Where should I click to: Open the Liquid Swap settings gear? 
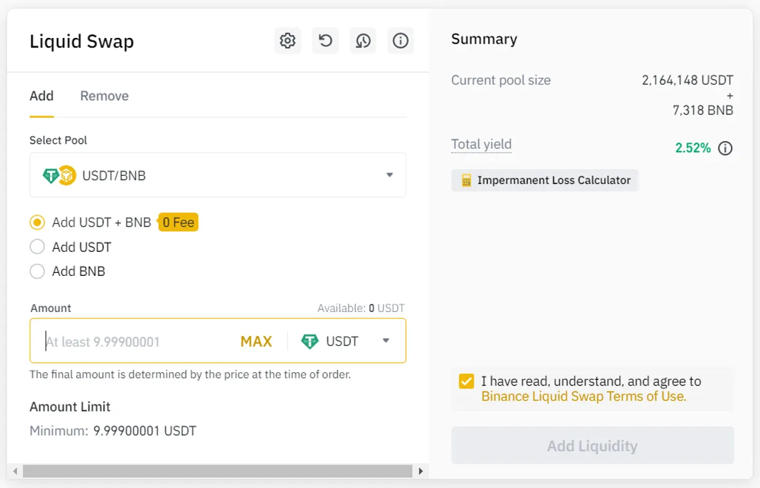pos(288,41)
